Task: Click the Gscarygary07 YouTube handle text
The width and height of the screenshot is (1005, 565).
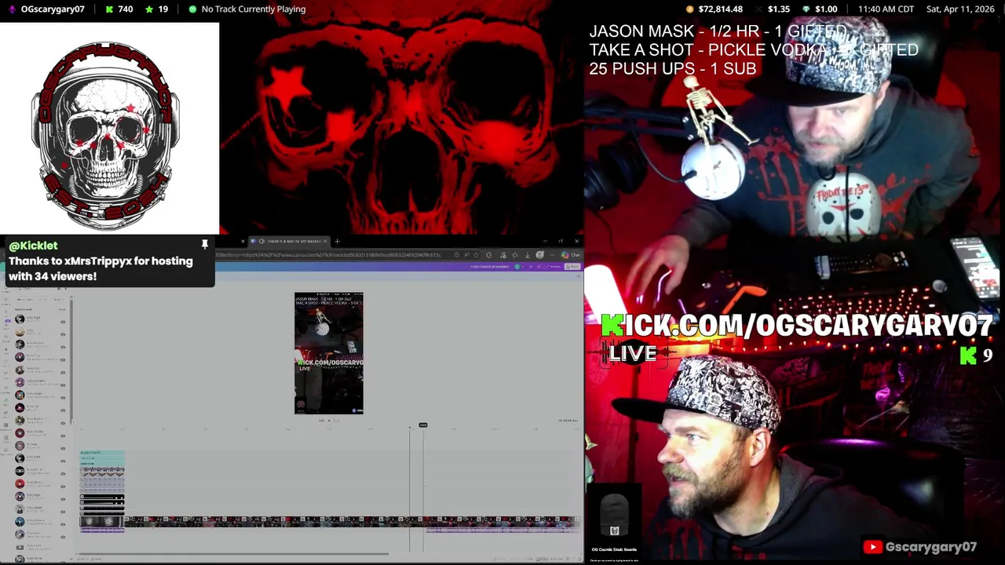Action: click(930, 547)
